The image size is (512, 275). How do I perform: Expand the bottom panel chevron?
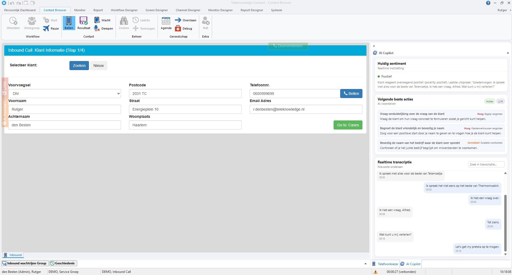tap(365, 264)
